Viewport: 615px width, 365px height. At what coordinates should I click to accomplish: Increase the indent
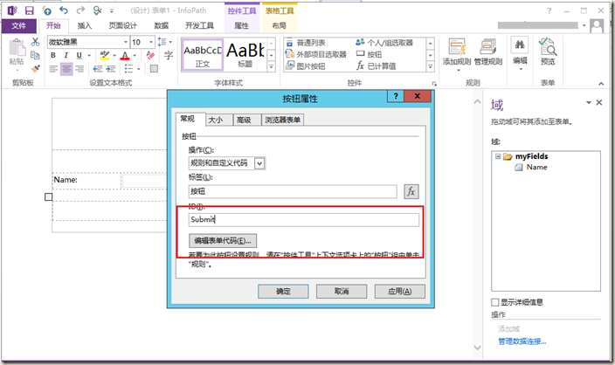pyautogui.click(x=111, y=69)
